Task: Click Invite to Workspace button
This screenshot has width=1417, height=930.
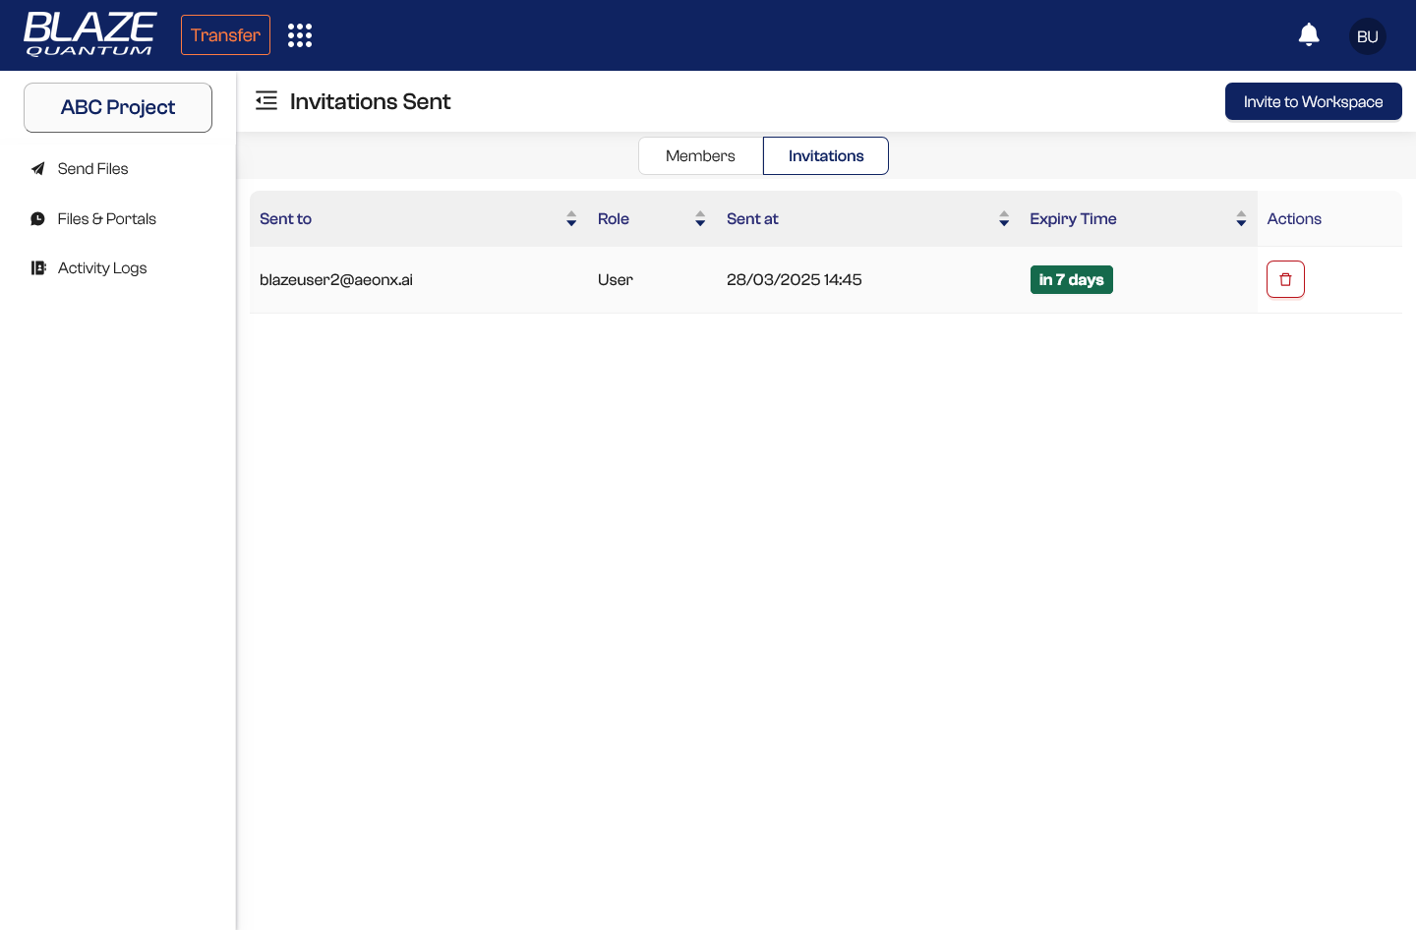Action: coord(1313,101)
